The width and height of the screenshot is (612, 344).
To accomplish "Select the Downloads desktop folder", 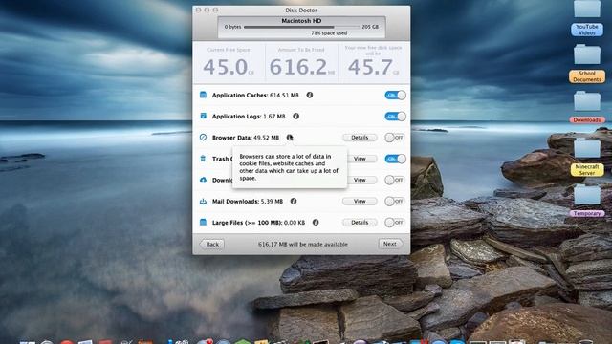I will coord(587,107).
